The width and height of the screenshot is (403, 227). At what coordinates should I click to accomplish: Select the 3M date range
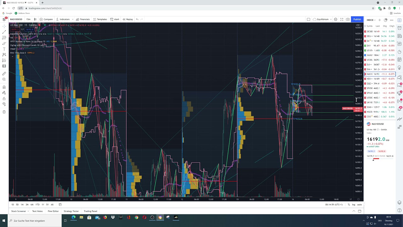(27, 205)
